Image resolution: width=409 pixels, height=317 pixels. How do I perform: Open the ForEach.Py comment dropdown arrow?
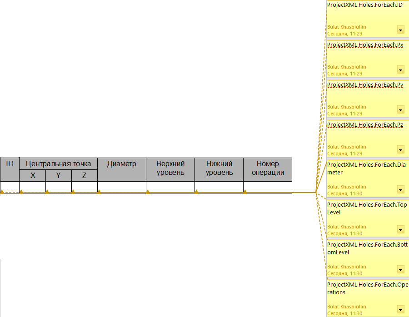[400, 110]
